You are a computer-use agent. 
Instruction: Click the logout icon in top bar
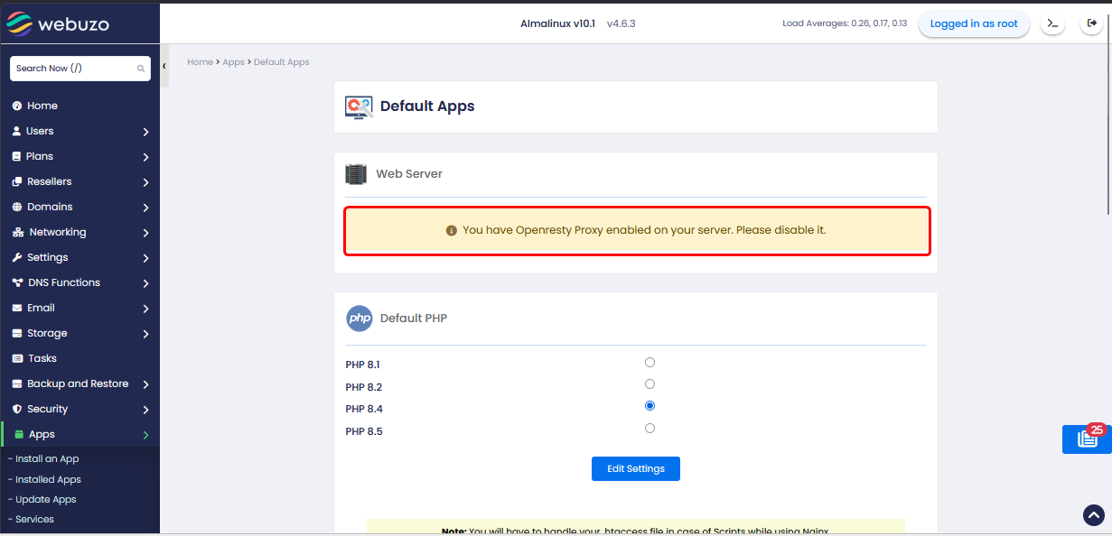(1092, 24)
